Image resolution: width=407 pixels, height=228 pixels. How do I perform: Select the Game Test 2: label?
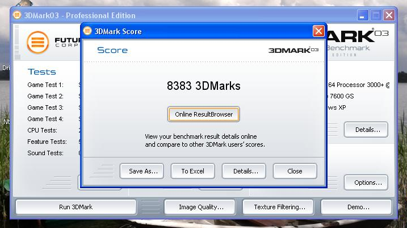point(45,96)
